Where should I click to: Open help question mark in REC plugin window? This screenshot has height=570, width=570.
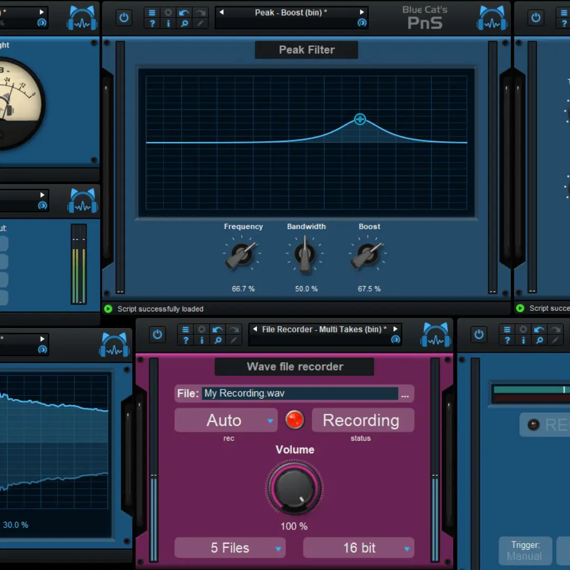(507, 340)
